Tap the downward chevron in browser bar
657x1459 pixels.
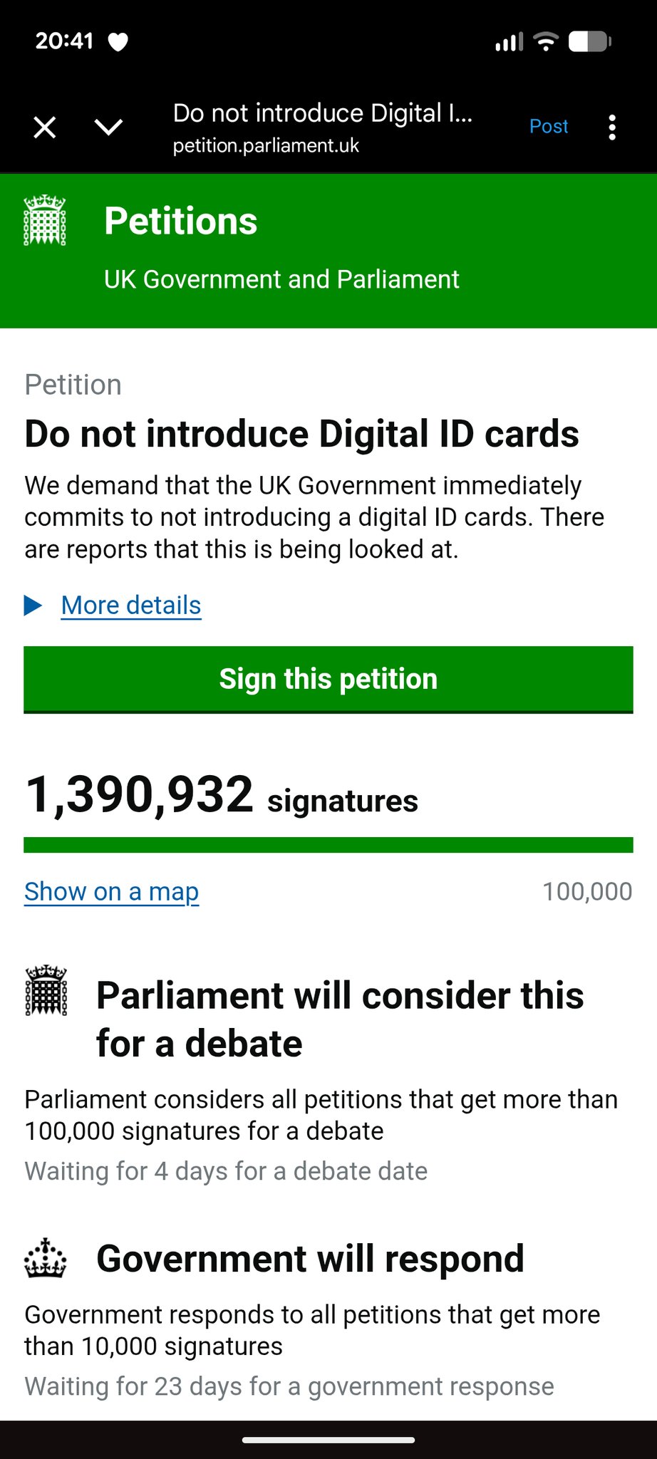point(108,128)
